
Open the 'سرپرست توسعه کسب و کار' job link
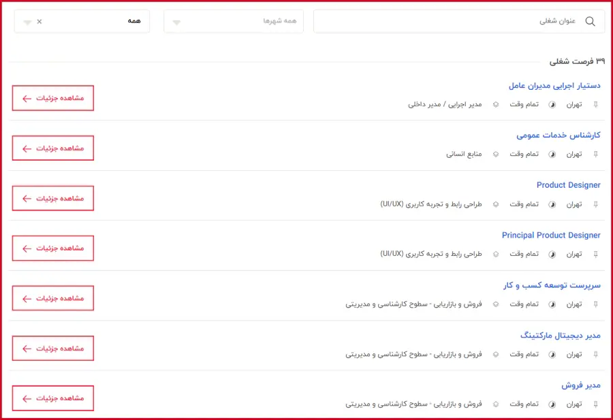click(x=552, y=285)
